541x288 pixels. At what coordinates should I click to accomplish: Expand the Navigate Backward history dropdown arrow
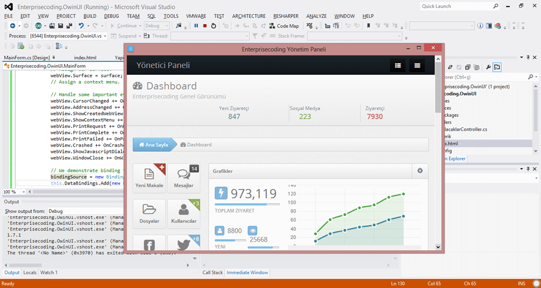coord(20,26)
